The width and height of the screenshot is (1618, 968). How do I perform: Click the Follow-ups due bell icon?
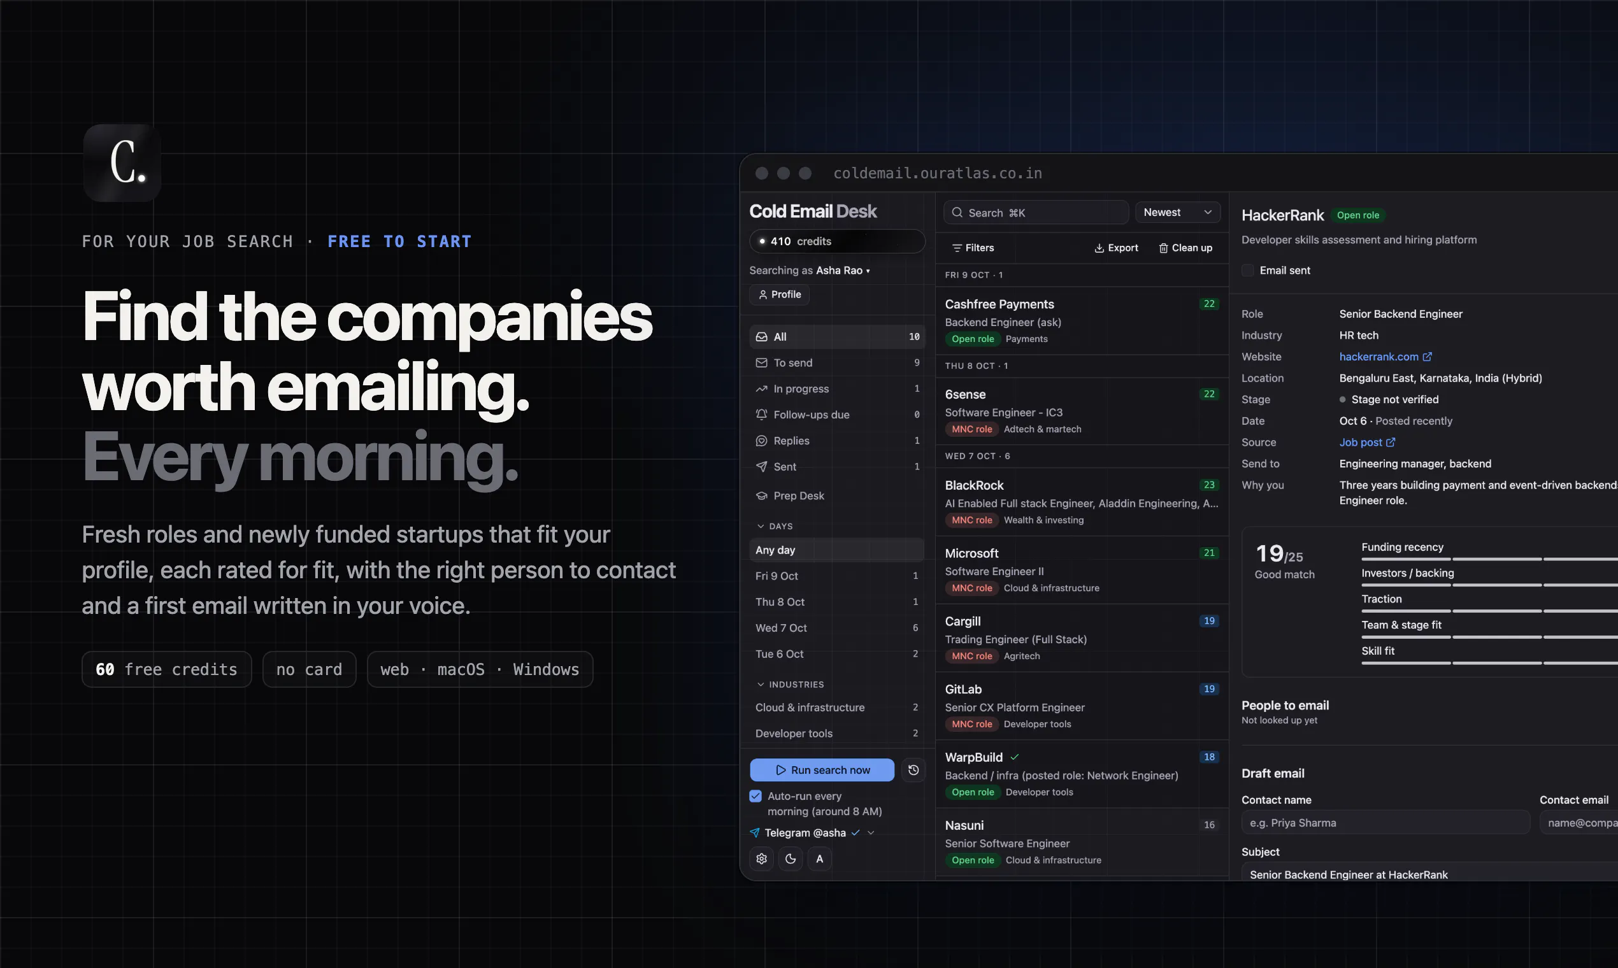pyautogui.click(x=761, y=415)
